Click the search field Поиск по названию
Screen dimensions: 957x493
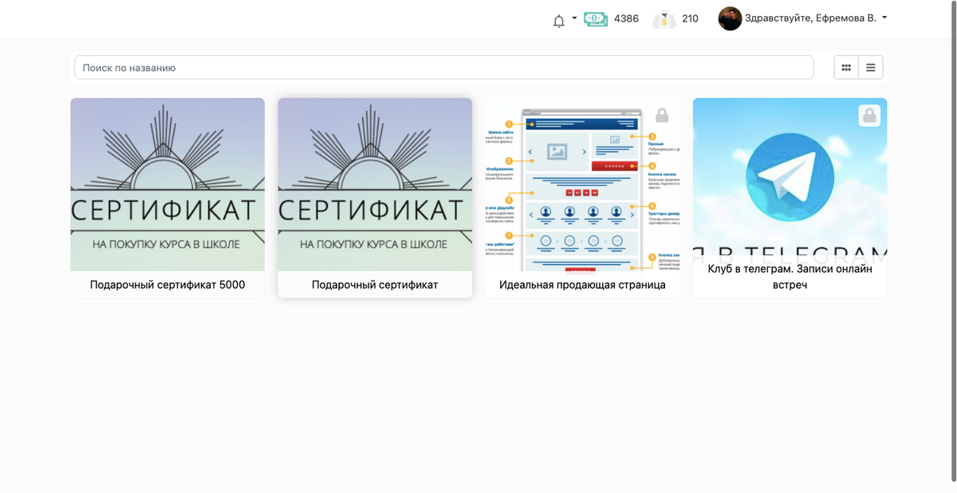click(443, 67)
